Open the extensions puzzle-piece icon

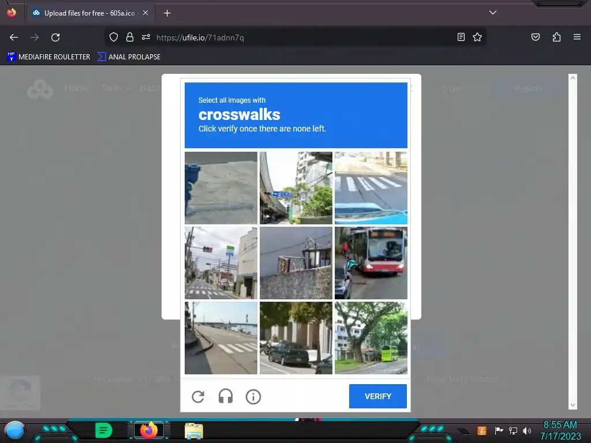click(556, 37)
